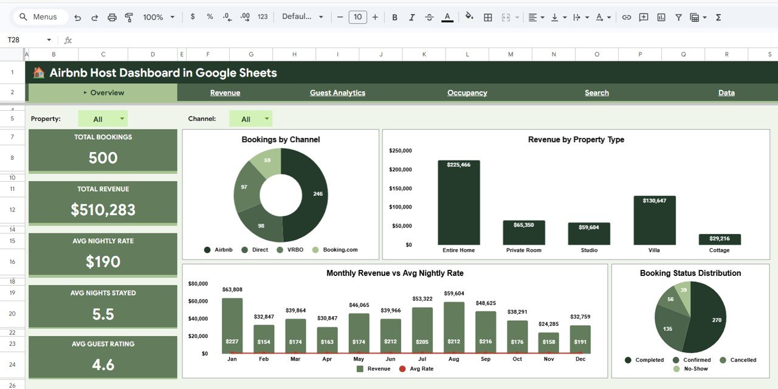This screenshot has width=778, height=389.
Task: Go to the Occupancy page
Action: (467, 92)
